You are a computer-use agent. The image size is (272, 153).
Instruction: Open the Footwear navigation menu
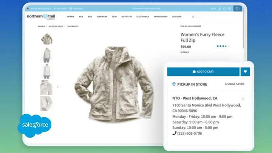pos(102,17)
